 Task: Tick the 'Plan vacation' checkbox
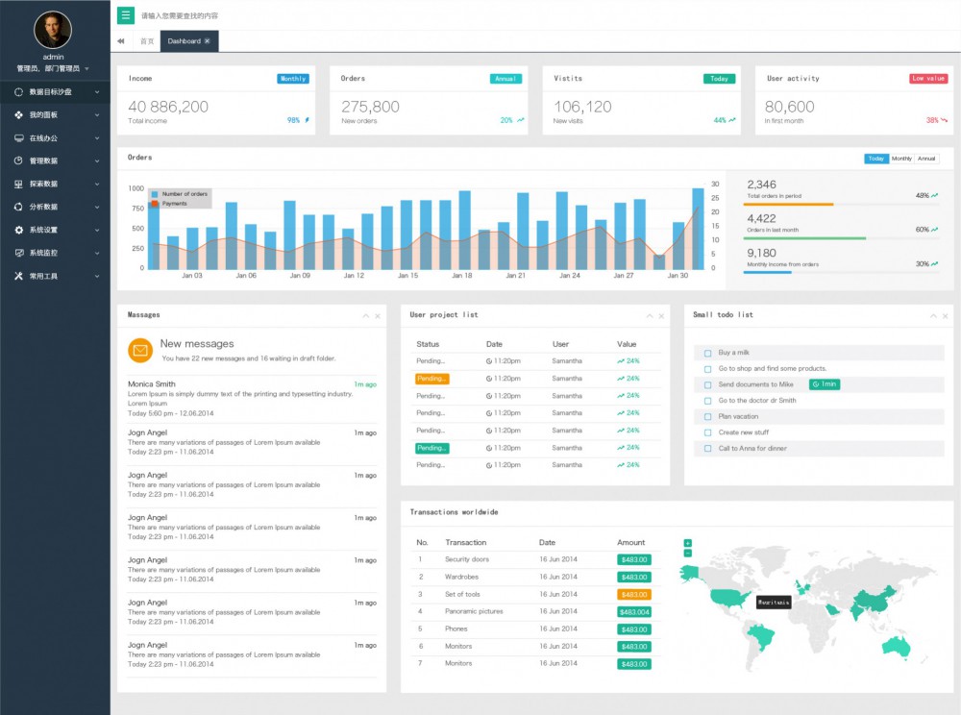[708, 416]
